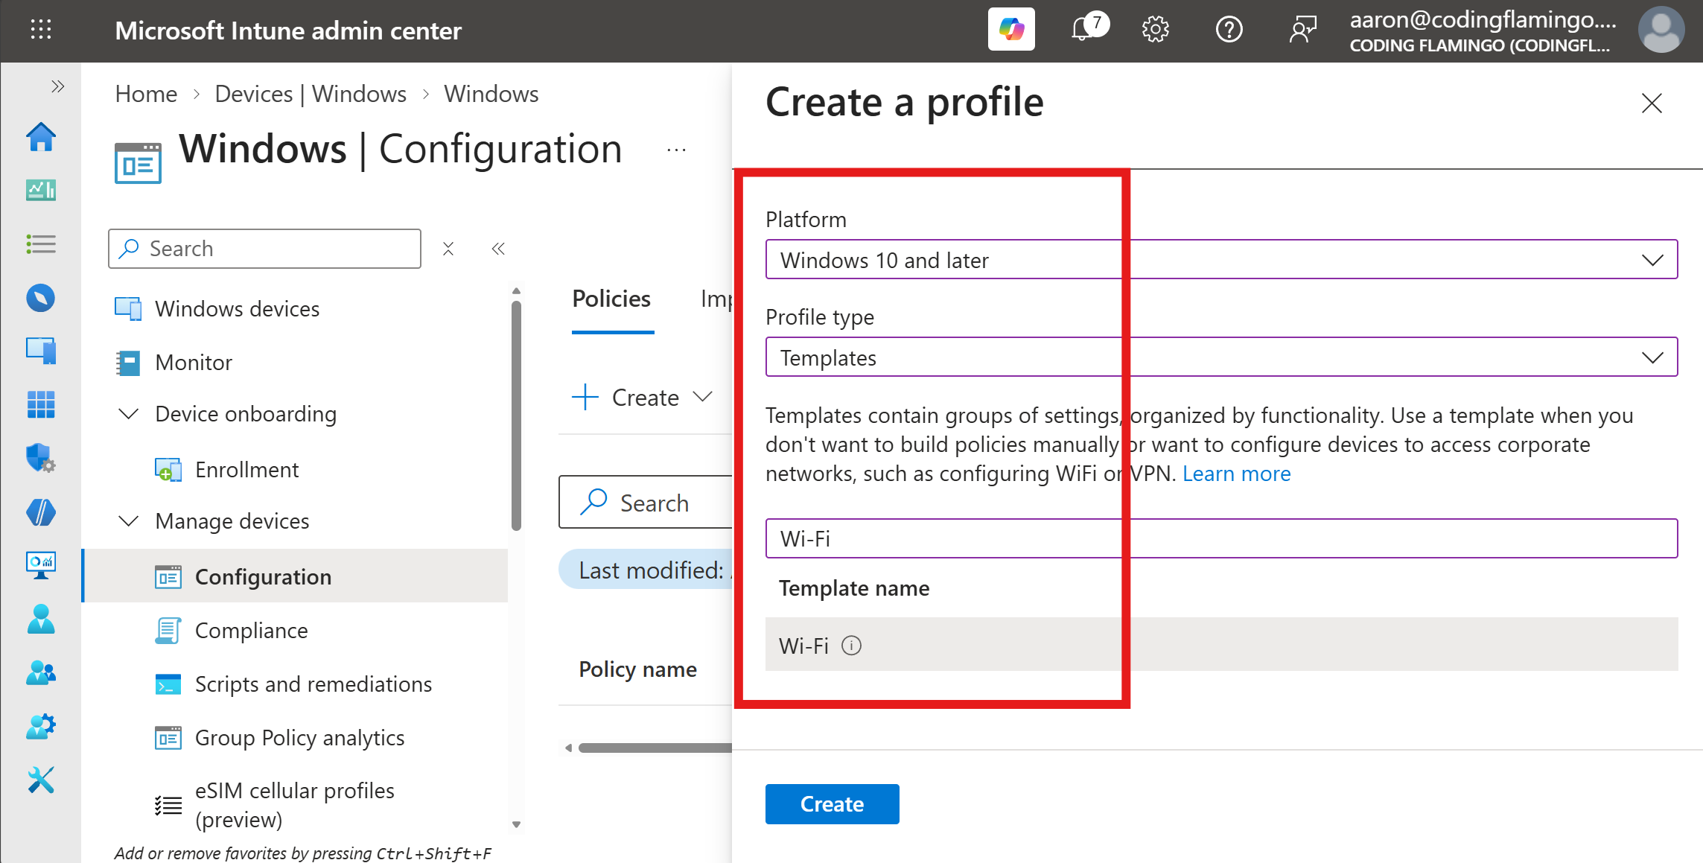The height and width of the screenshot is (863, 1703).
Task: Click the Template name column header
Action: coord(853,588)
